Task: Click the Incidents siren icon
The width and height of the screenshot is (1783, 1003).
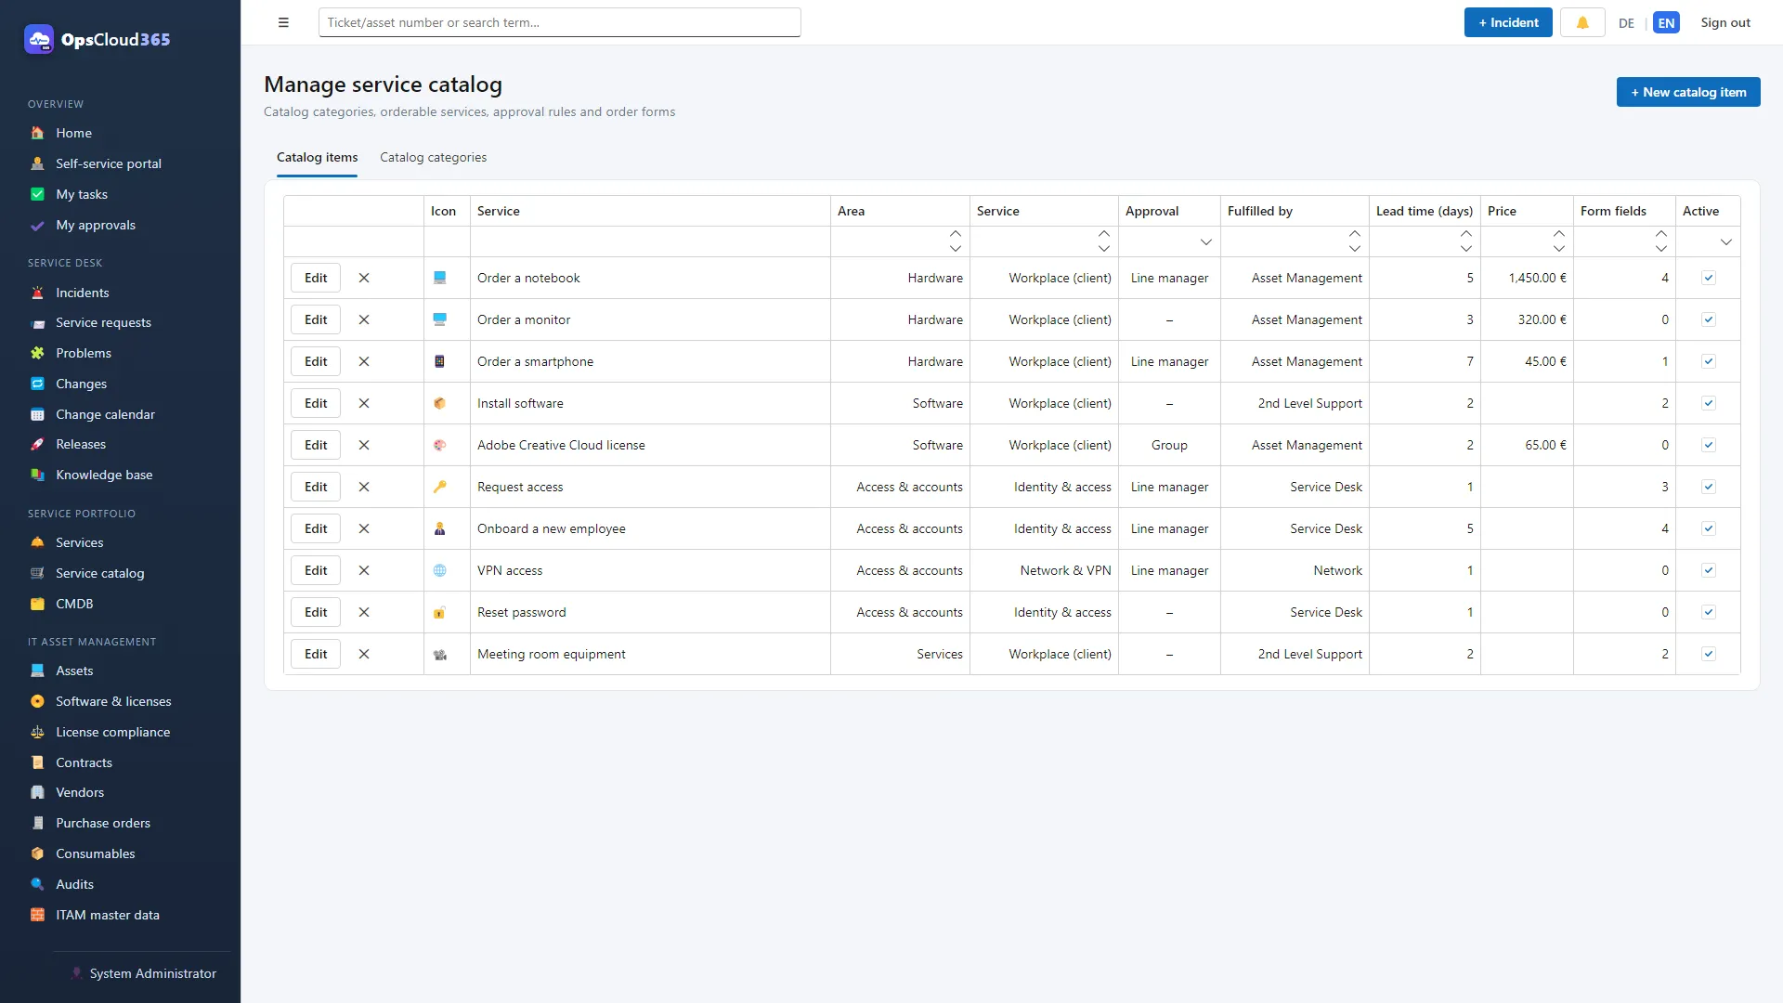Action: point(37,293)
